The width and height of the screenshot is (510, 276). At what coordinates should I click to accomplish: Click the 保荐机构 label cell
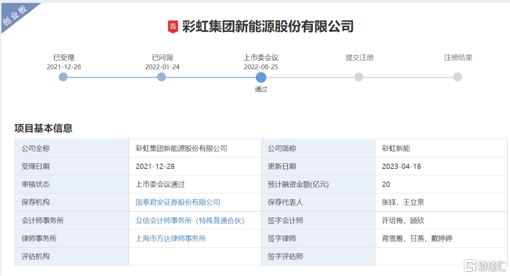tap(72, 202)
